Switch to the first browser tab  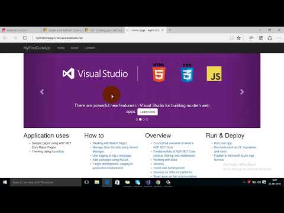(21, 30)
